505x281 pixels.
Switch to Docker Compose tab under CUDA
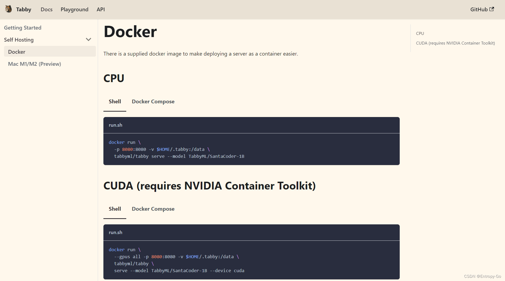point(153,209)
